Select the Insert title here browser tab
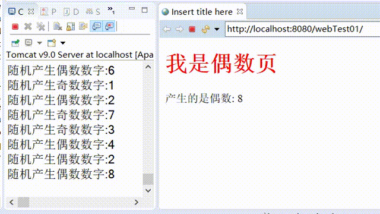The height and width of the screenshot is (214, 380). (x=202, y=12)
